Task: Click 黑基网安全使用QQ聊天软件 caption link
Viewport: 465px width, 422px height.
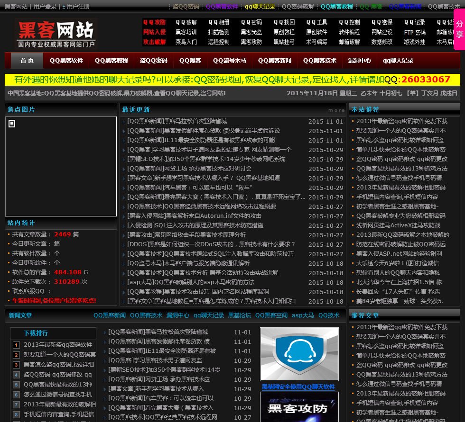Action: click(x=298, y=387)
